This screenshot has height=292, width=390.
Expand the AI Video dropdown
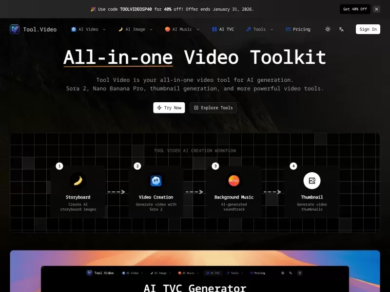[x=104, y=30]
